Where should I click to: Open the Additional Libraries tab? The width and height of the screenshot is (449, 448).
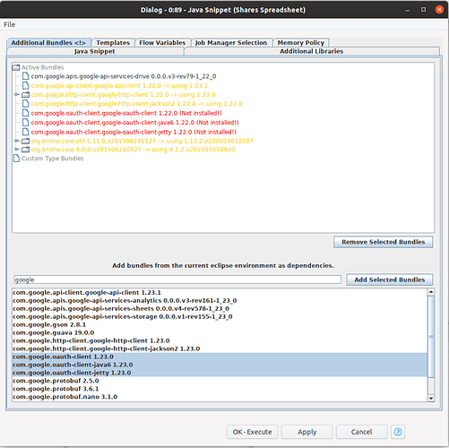[311, 51]
